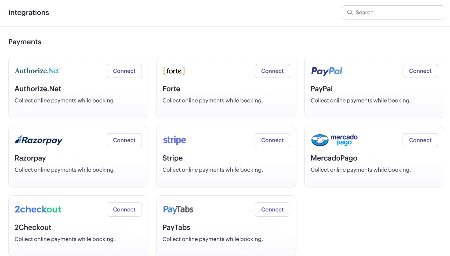Viewport: 450px width, 256px height.
Task: Click the Stripe logo
Action: pos(174,140)
